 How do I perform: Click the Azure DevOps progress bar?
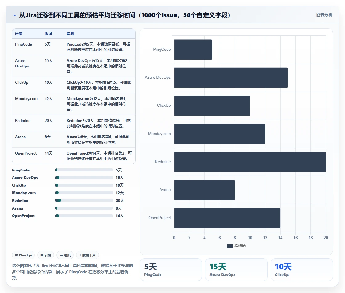84,178
